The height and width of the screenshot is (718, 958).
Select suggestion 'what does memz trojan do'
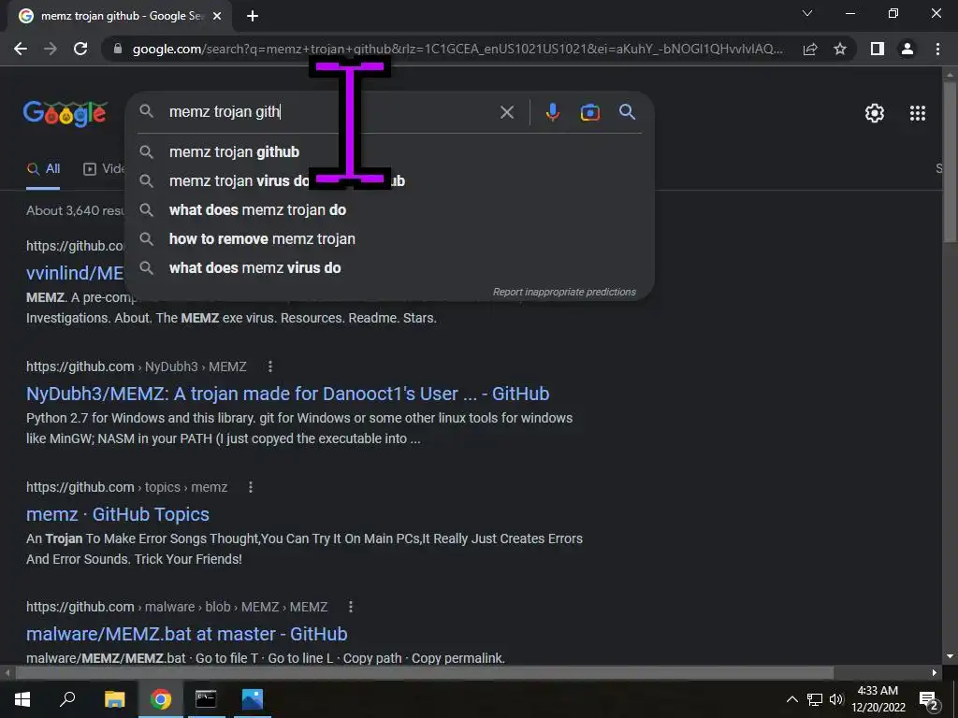[x=390, y=210]
